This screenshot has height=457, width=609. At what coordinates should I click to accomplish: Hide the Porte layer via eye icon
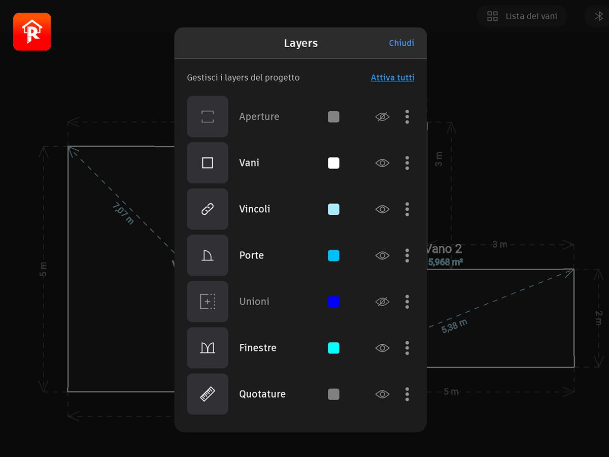pyautogui.click(x=382, y=255)
